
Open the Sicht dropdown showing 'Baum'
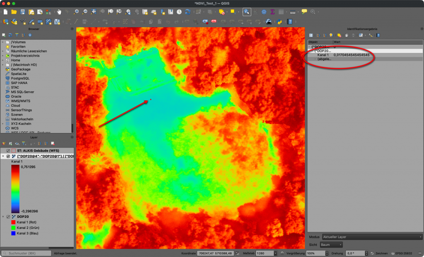coord(331,245)
